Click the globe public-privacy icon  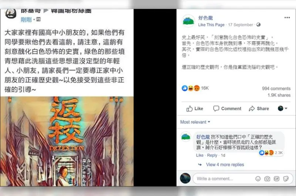pyautogui.click(x=258, y=25)
